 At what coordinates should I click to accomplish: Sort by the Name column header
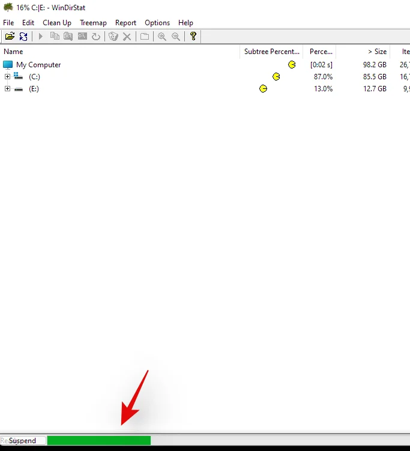13,52
